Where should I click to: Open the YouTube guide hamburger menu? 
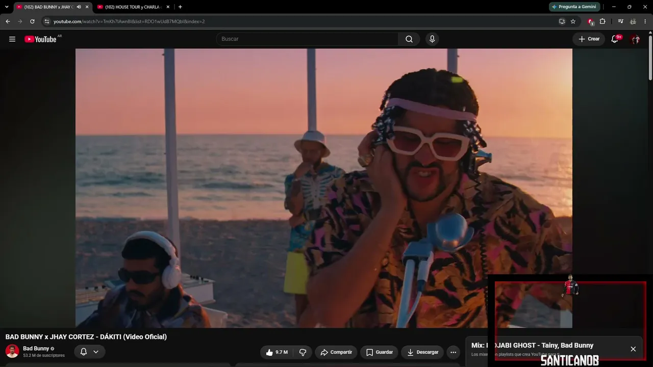(12, 39)
